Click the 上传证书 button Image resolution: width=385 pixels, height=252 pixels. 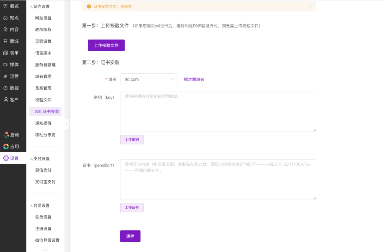pyautogui.click(x=132, y=207)
